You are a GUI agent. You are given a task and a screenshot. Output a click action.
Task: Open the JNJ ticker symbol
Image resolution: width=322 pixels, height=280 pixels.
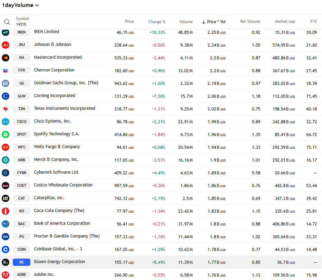(21, 45)
